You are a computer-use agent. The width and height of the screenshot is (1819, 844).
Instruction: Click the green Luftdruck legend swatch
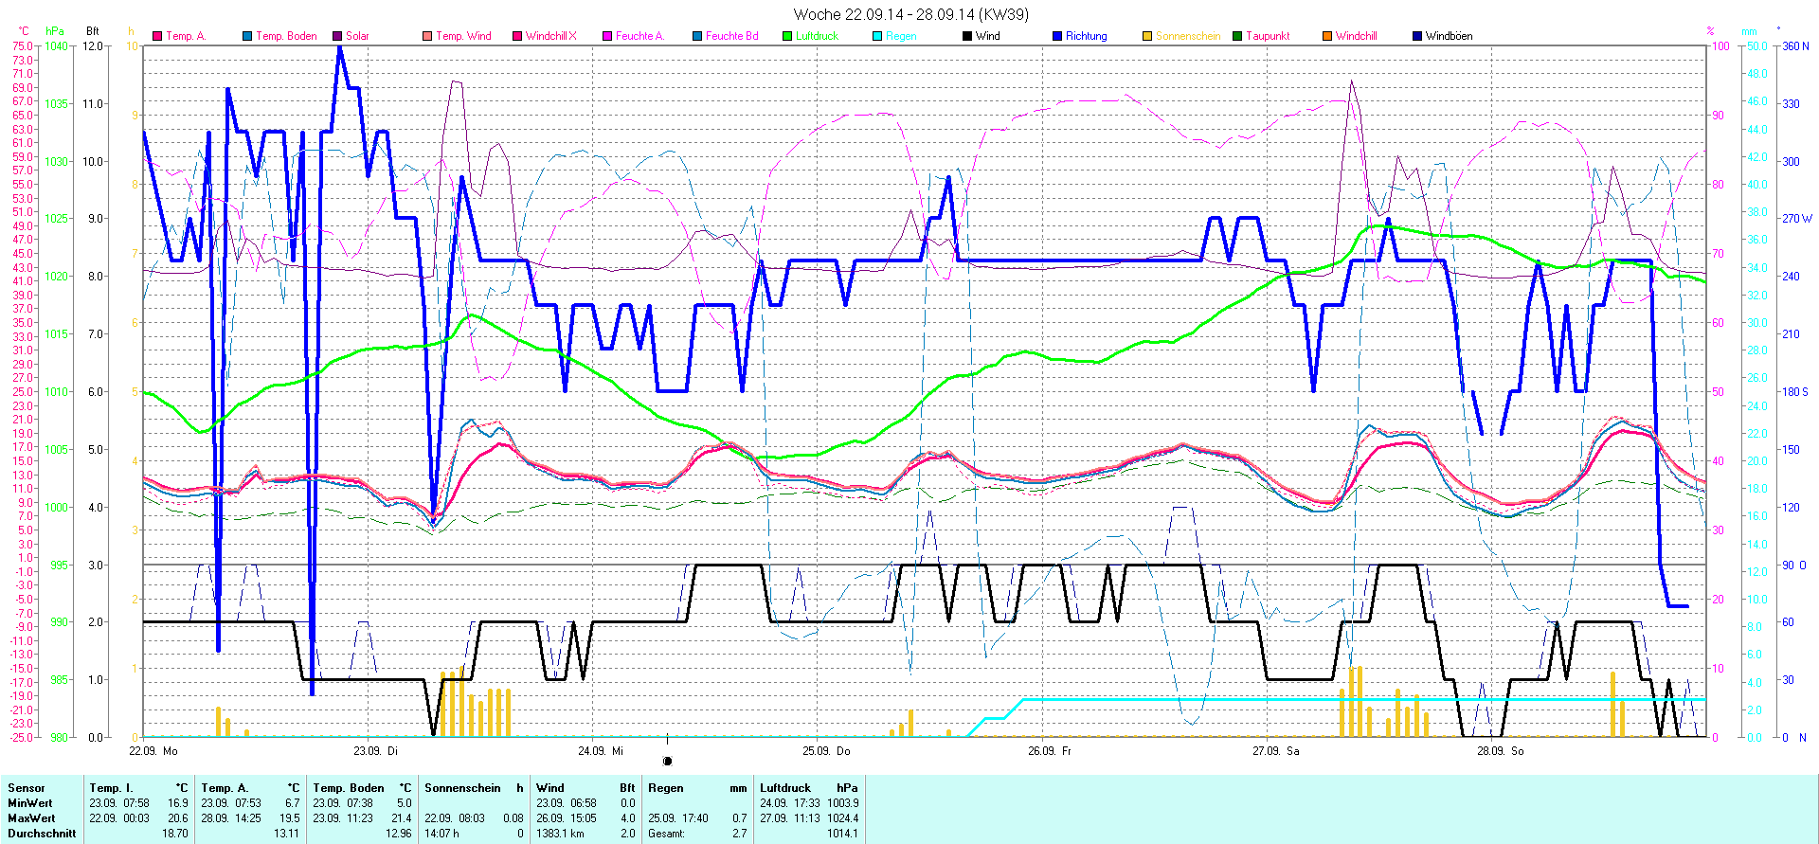[x=787, y=36]
